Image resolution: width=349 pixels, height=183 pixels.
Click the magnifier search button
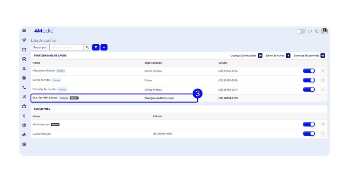(x=88, y=47)
